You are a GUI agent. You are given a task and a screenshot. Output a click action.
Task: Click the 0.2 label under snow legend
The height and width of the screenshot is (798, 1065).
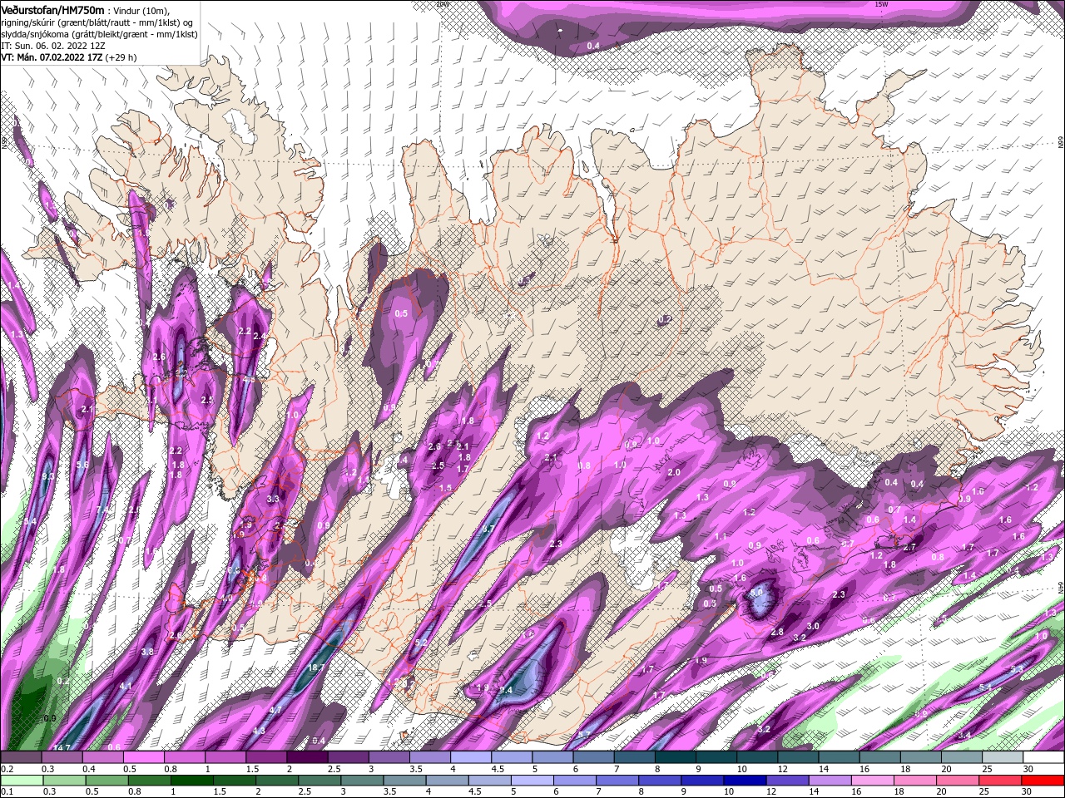pyautogui.click(x=7, y=769)
